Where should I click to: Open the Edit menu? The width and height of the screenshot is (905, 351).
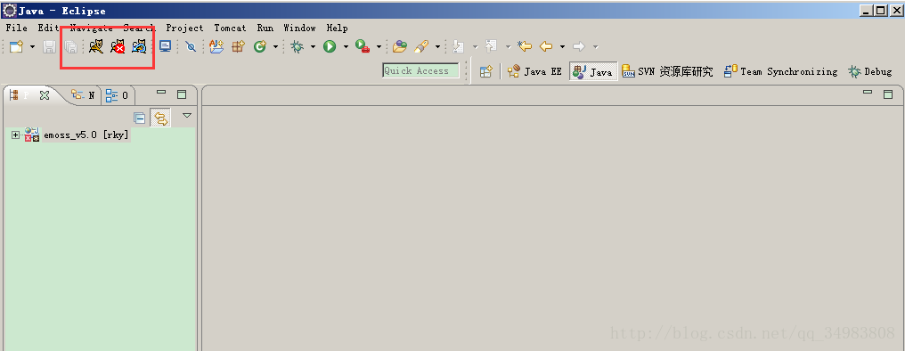coord(49,28)
